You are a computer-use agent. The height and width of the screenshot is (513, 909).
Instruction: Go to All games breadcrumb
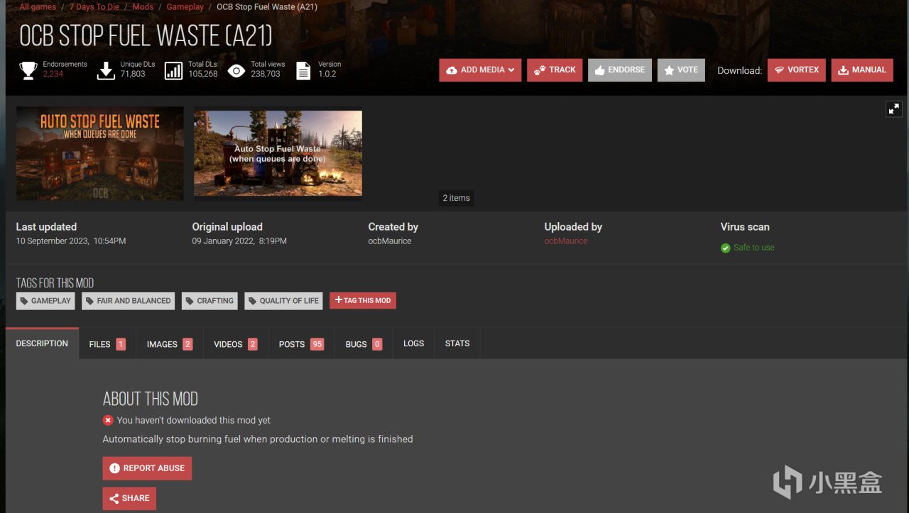click(x=38, y=7)
